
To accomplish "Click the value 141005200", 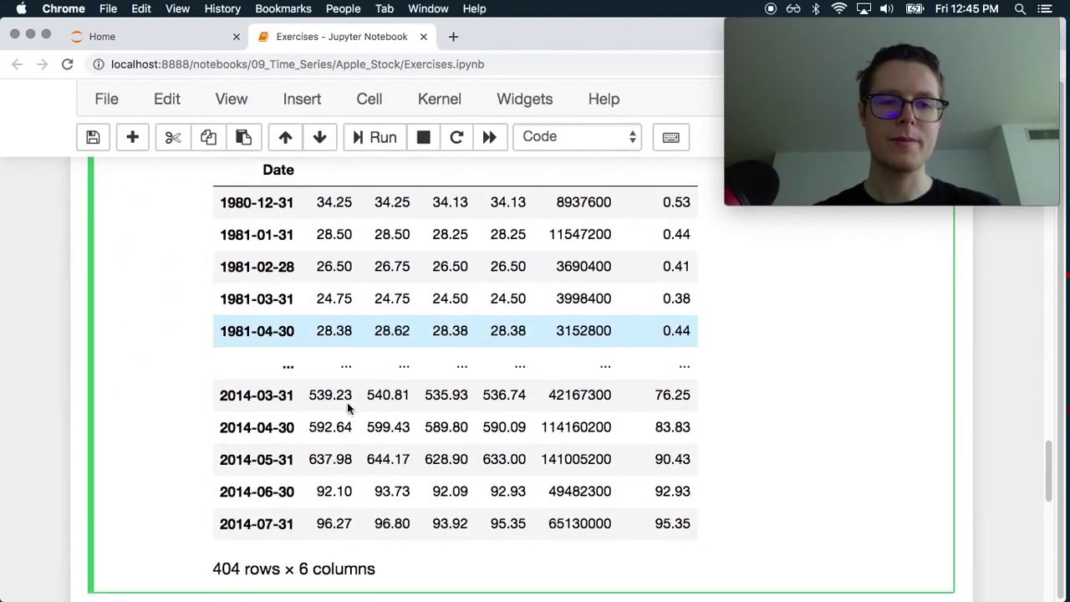I will [576, 459].
